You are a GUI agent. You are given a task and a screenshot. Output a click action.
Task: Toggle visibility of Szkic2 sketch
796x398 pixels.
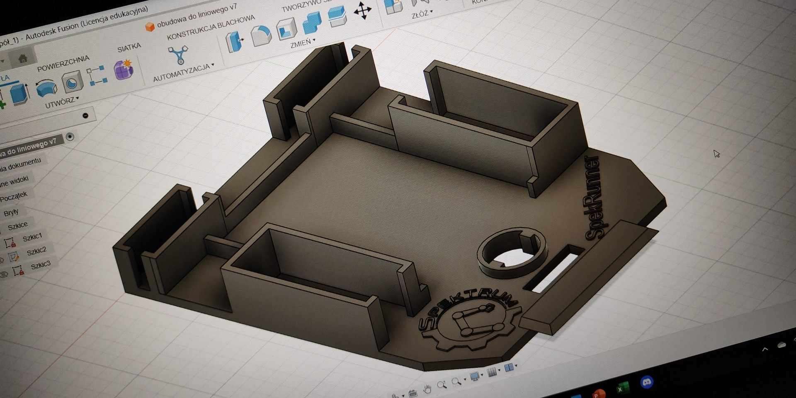[2, 260]
